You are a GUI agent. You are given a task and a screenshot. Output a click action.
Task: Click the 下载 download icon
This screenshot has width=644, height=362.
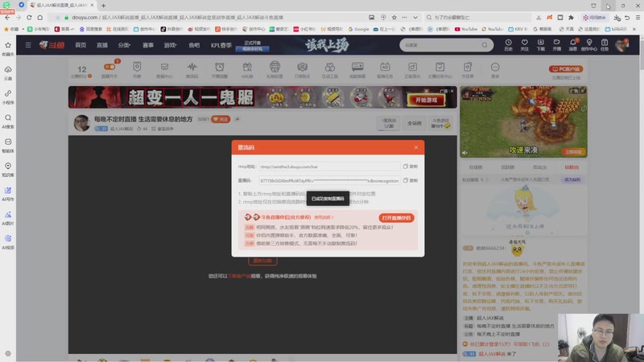[540, 45]
